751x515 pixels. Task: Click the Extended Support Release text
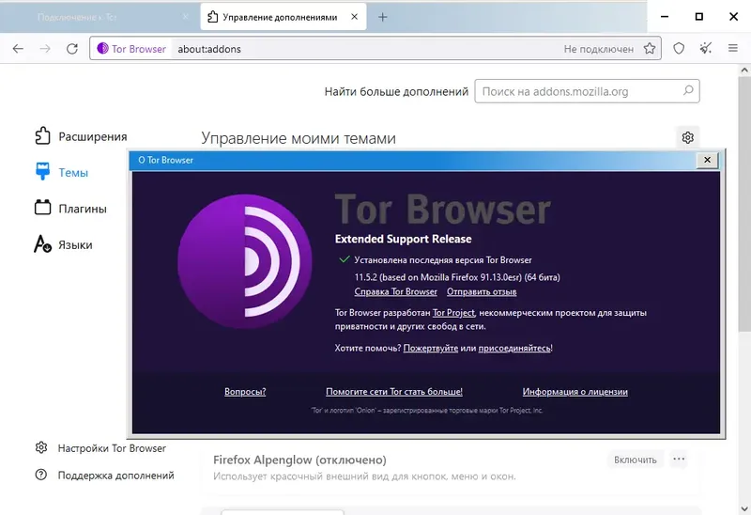pos(404,239)
